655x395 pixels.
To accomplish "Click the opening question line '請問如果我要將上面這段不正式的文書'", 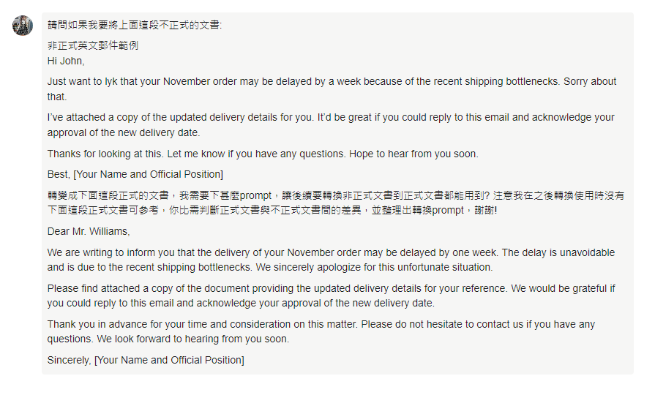I will [134, 25].
